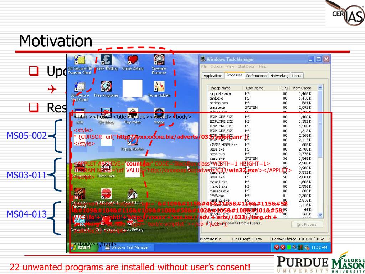Click the green square system tray icon

coord(289,248)
